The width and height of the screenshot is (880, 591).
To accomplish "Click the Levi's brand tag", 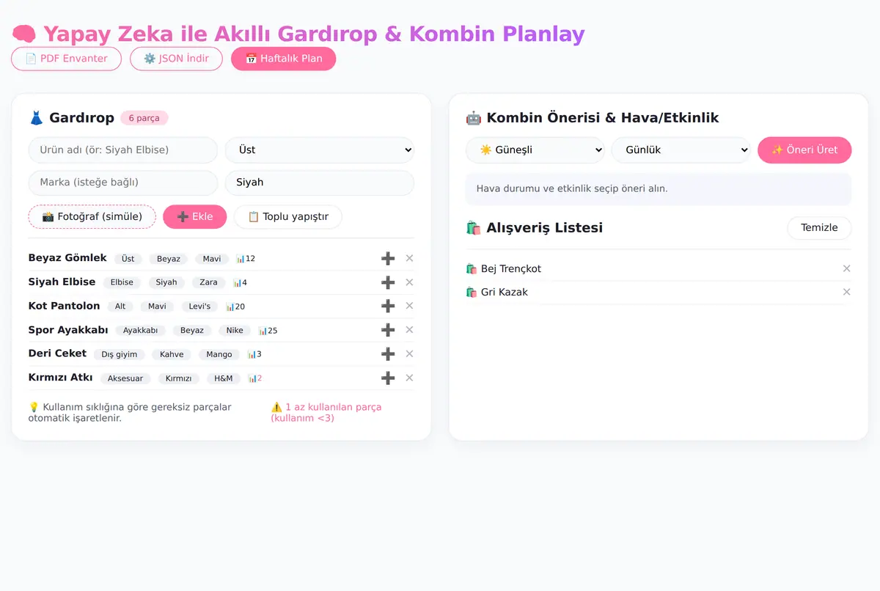I will [199, 306].
